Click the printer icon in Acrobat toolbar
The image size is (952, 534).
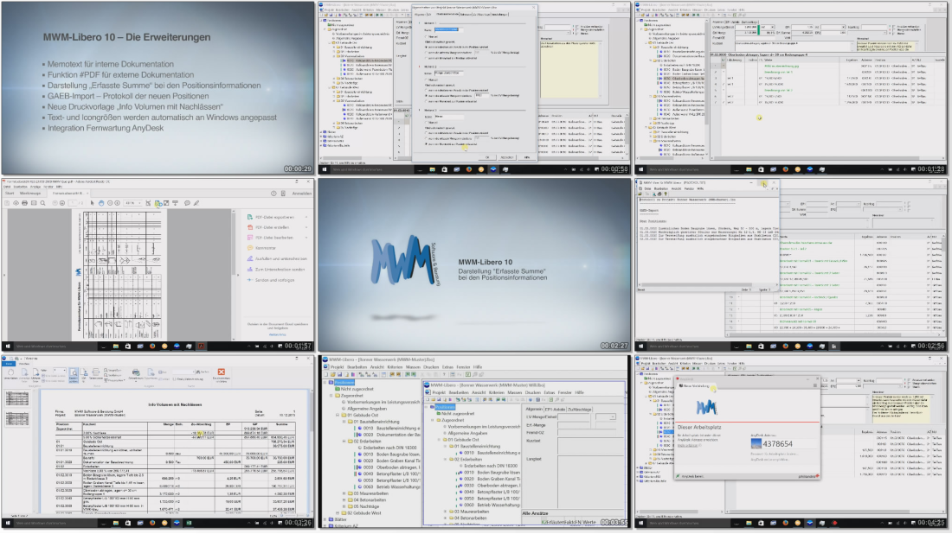click(25, 203)
